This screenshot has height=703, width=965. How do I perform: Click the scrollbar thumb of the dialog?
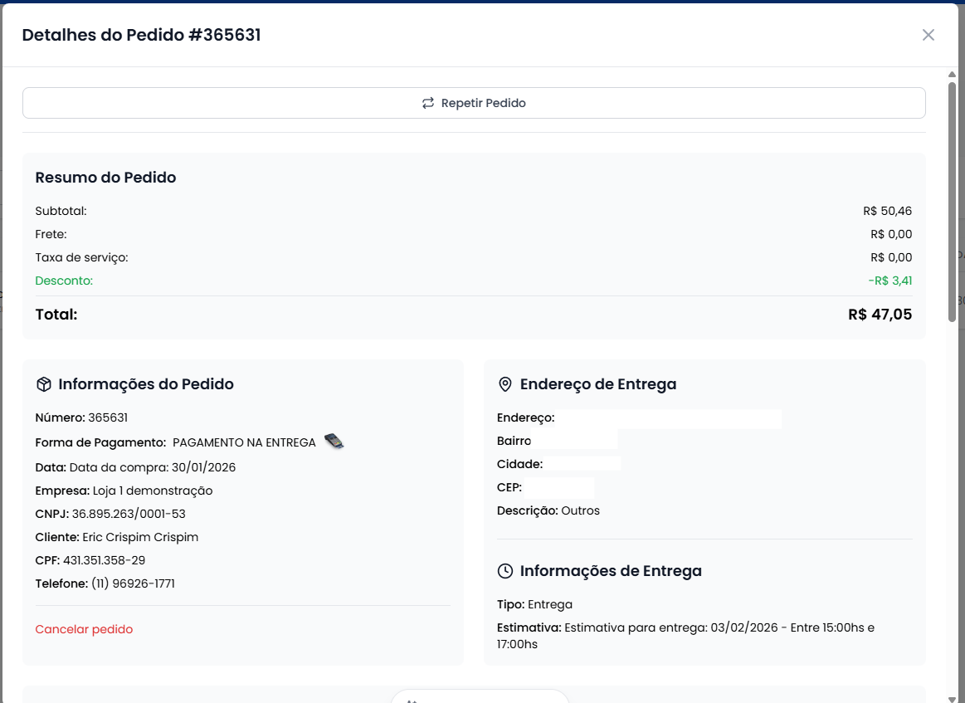click(x=952, y=199)
